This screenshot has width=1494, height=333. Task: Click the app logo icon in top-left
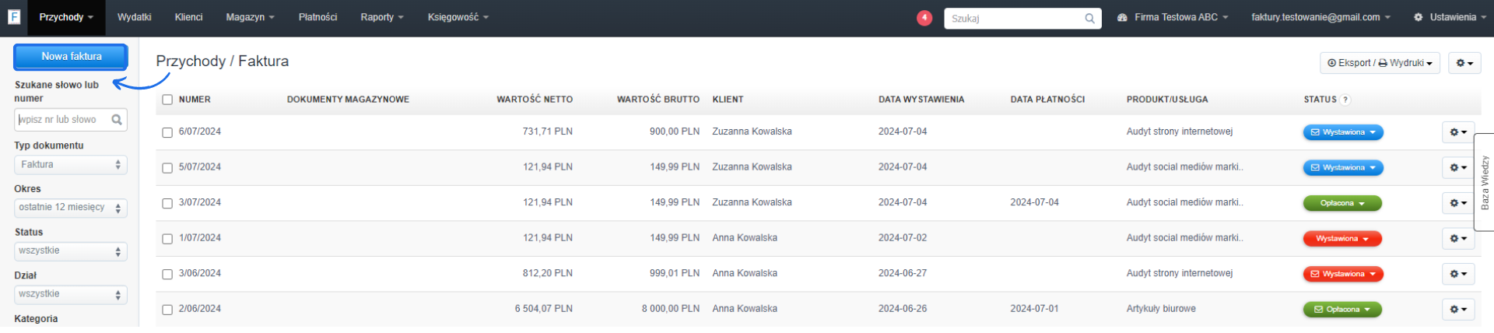pyautogui.click(x=13, y=16)
